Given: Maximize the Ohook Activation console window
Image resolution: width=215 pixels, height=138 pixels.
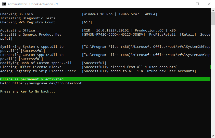Looking at the screenshot, I should [197, 4].
